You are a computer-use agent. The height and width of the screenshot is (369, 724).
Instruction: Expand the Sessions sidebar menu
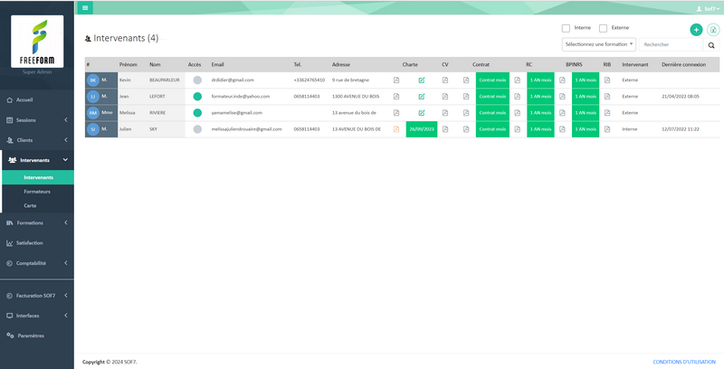pyautogui.click(x=36, y=119)
